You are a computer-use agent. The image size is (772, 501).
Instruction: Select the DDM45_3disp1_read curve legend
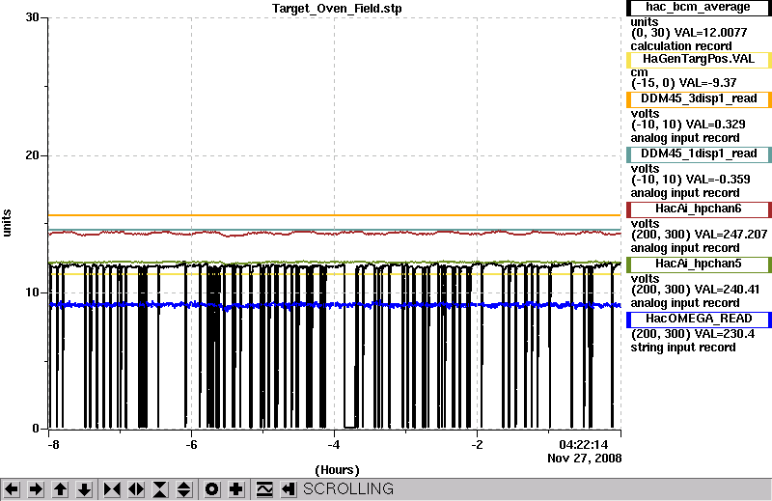coord(698,99)
